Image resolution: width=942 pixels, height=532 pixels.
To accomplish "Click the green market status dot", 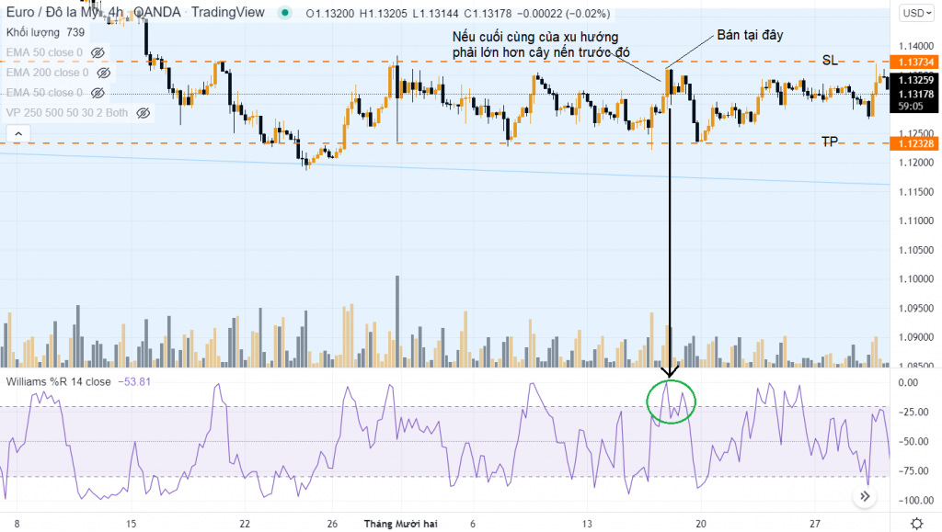I will tap(285, 14).
